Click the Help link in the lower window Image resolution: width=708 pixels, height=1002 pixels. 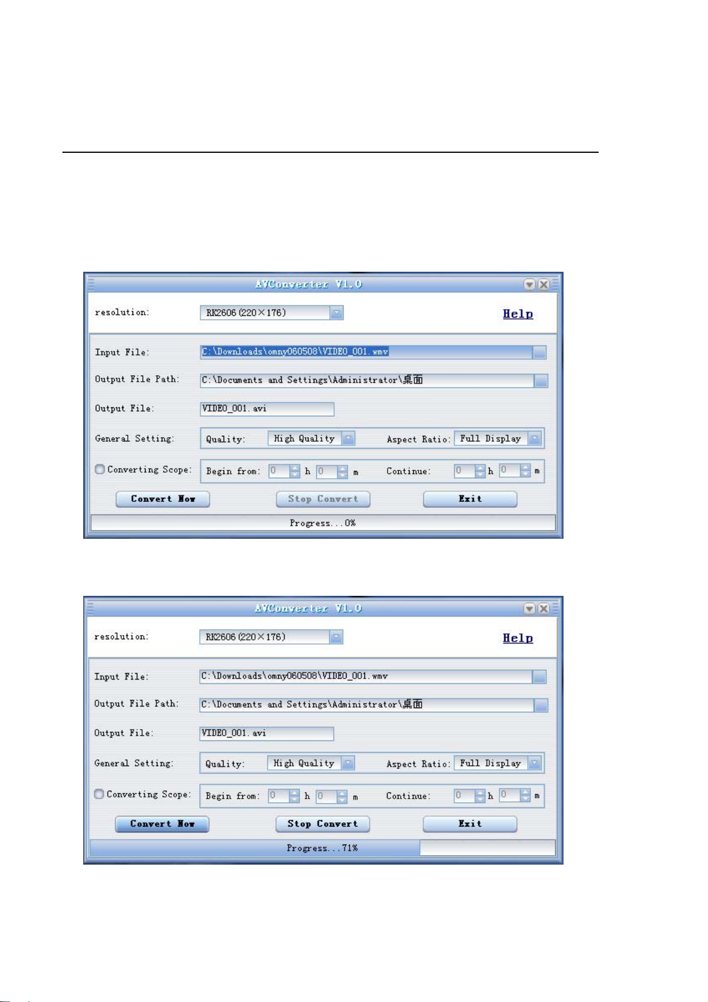click(518, 638)
